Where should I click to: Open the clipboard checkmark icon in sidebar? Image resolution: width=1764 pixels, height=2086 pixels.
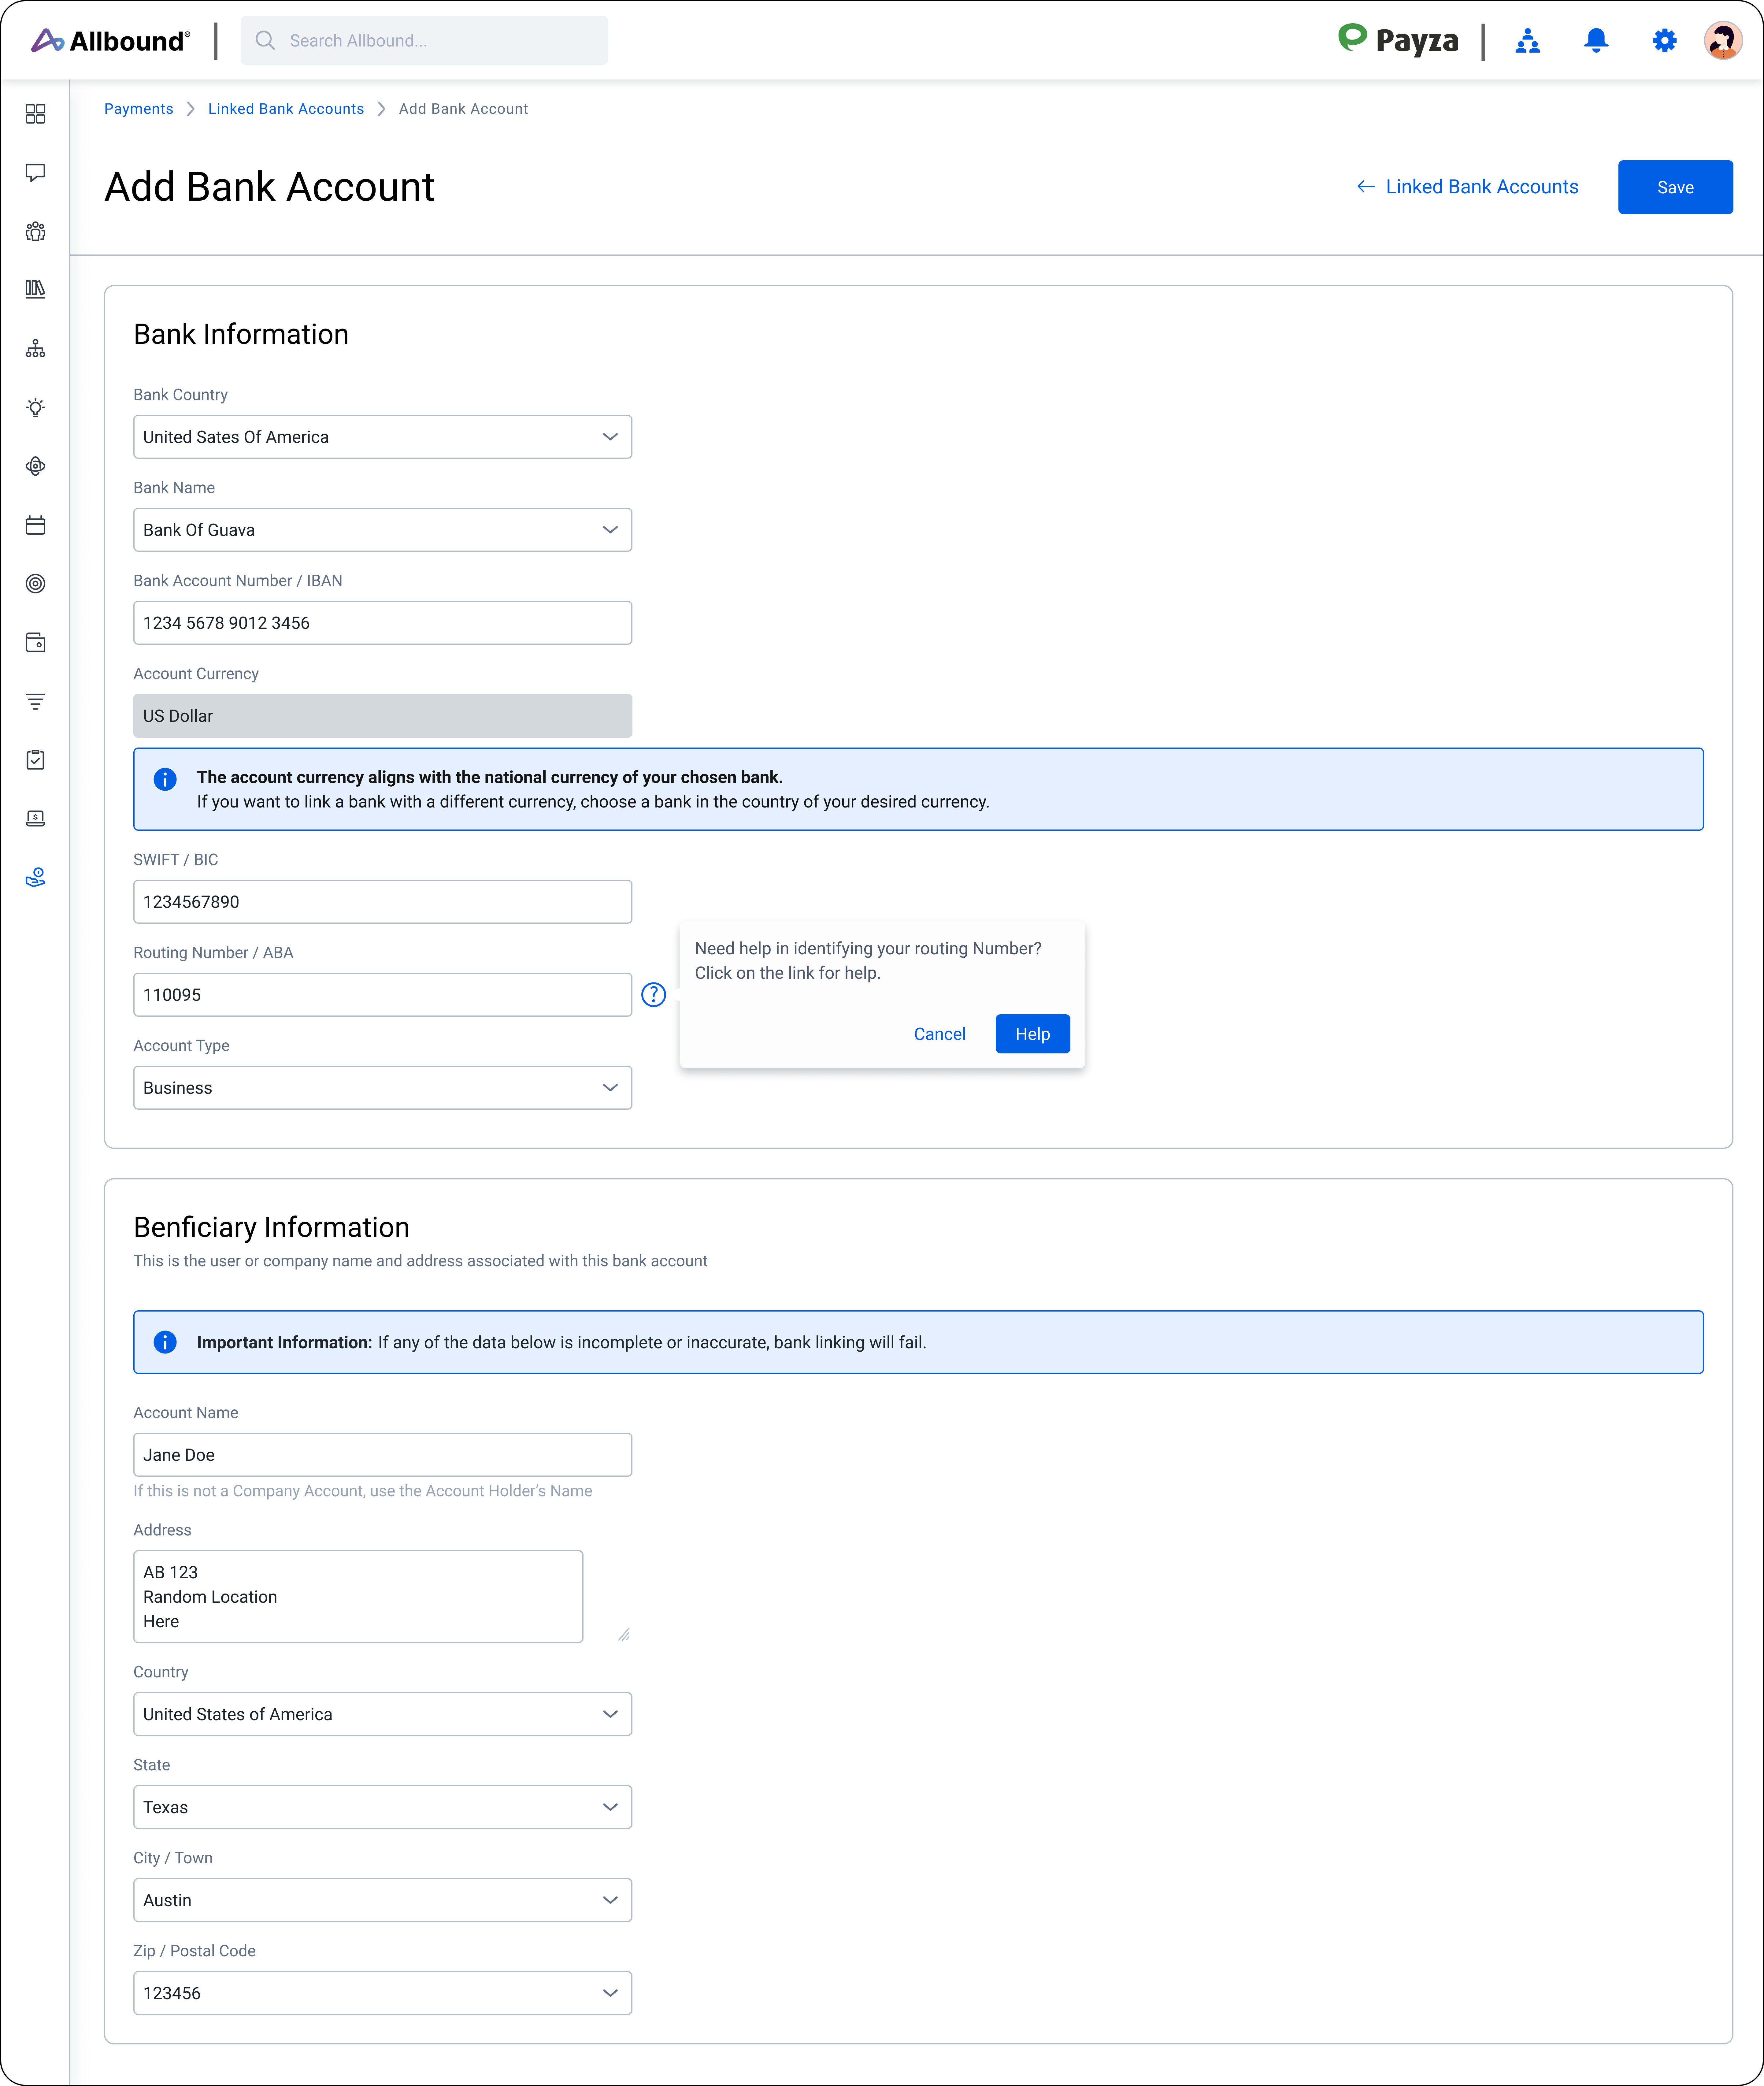click(35, 760)
